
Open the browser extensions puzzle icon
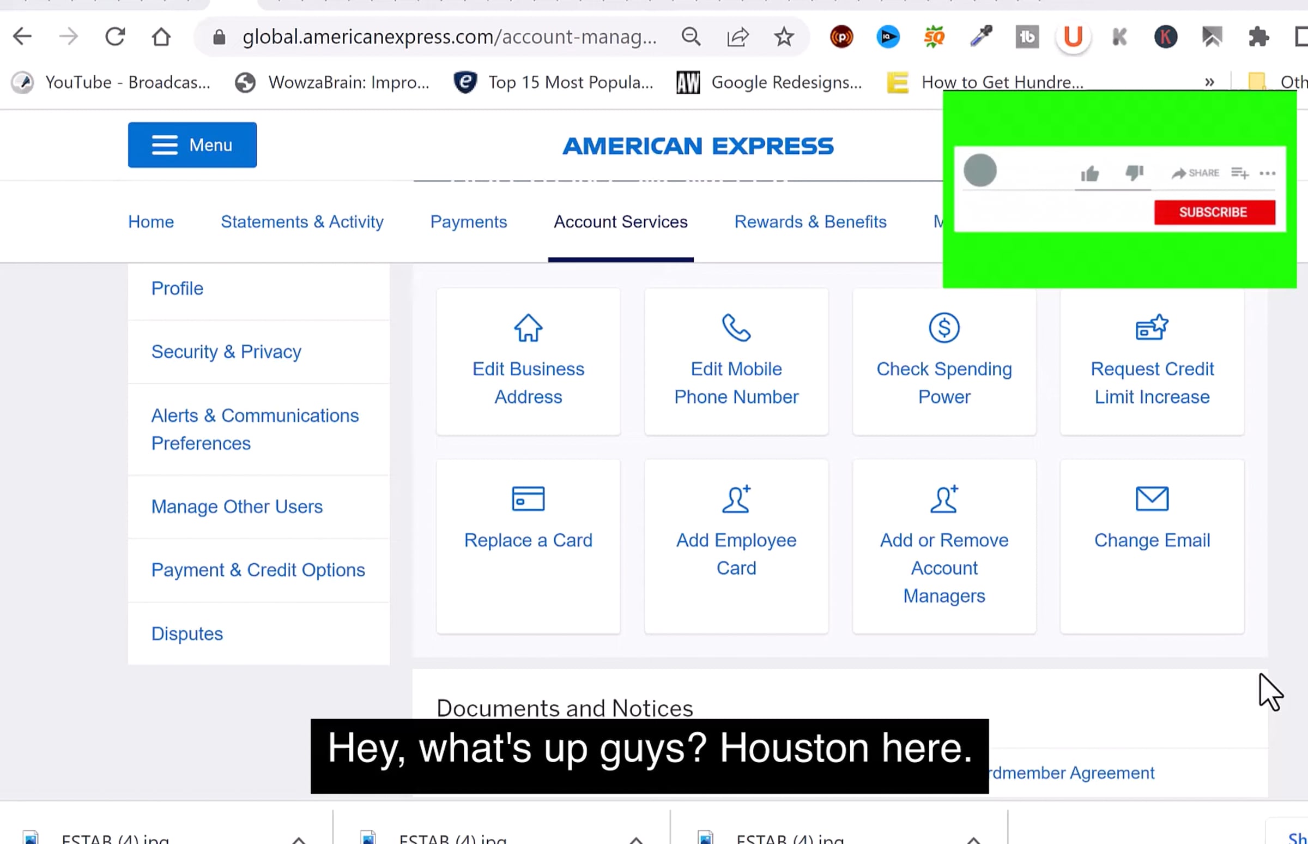tap(1258, 37)
